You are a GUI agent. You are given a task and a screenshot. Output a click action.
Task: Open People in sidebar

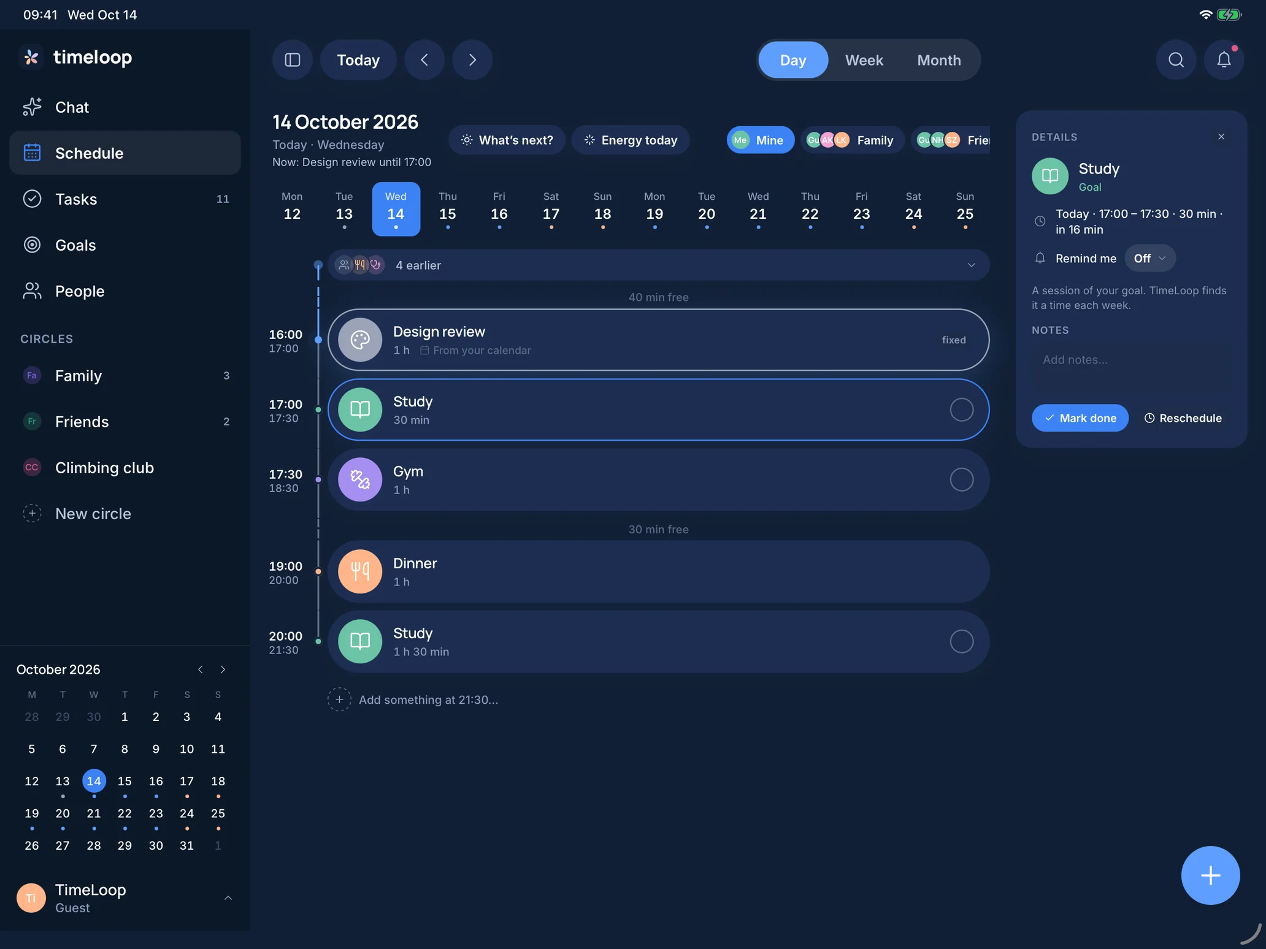click(125, 291)
